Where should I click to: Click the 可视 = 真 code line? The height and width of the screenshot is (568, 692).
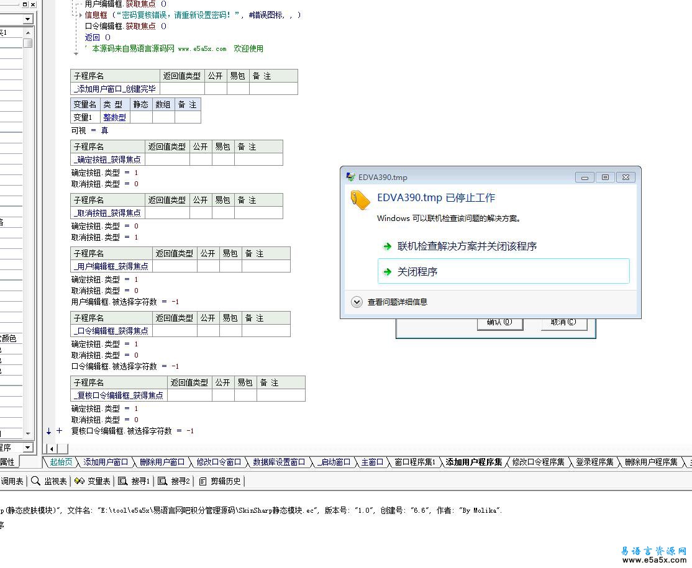(89, 130)
